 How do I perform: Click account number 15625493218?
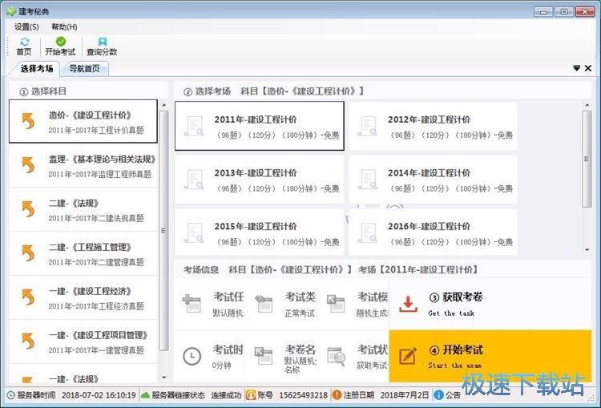point(303,395)
